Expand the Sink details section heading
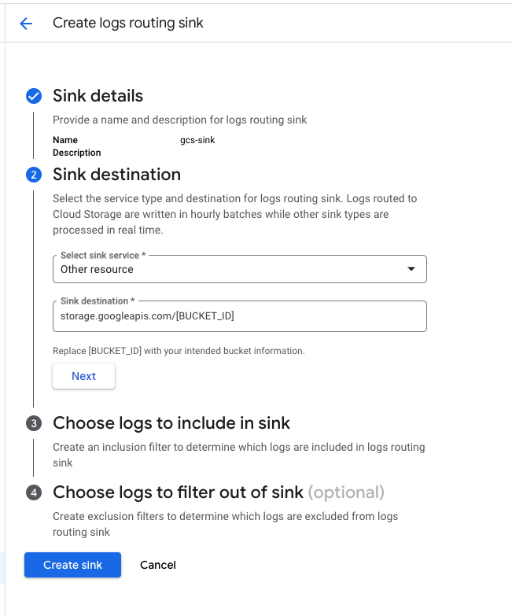The height and width of the screenshot is (616, 512). point(98,96)
